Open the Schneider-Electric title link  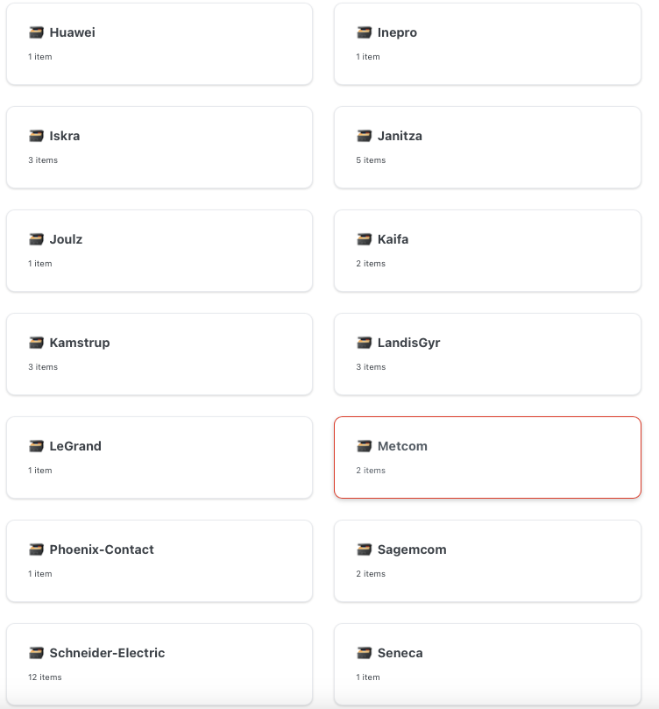click(107, 653)
